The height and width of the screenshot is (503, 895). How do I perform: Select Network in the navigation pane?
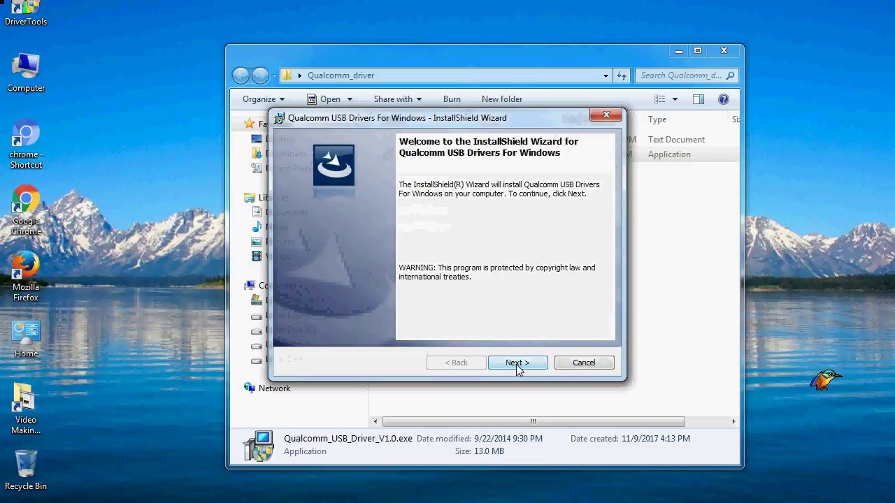point(274,388)
